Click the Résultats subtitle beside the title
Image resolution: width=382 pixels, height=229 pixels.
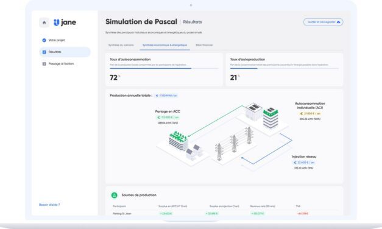coord(193,22)
